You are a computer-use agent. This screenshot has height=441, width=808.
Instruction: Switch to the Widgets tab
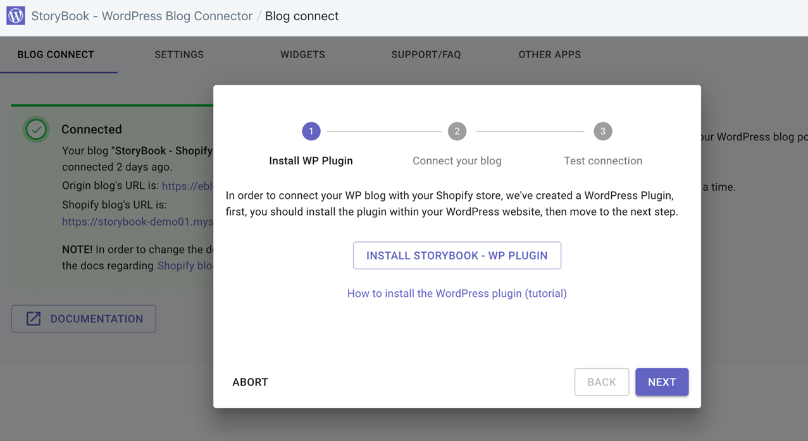(302, 55)
